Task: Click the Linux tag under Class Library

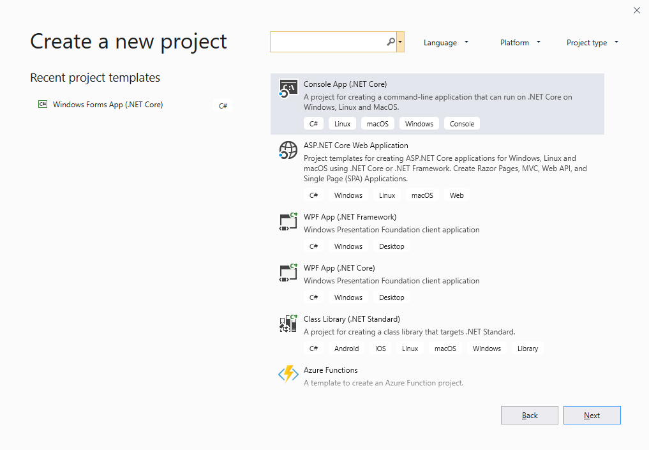Action: [x=410, y=349]
